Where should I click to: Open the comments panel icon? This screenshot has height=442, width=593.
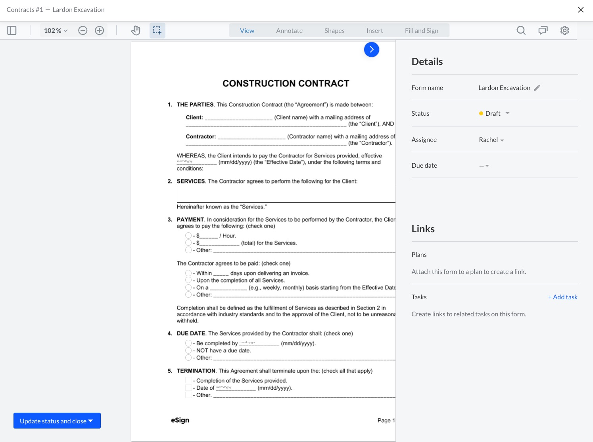click(x=543, y=31)
